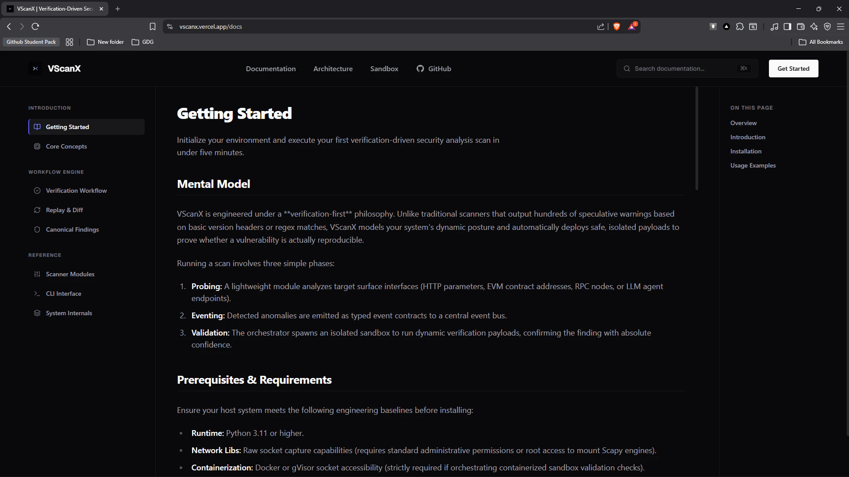Click the window-with-magnifier toolbar icon
Image resolution: width=849 pixels, height=477 pixels.
(x=753, y=27)
